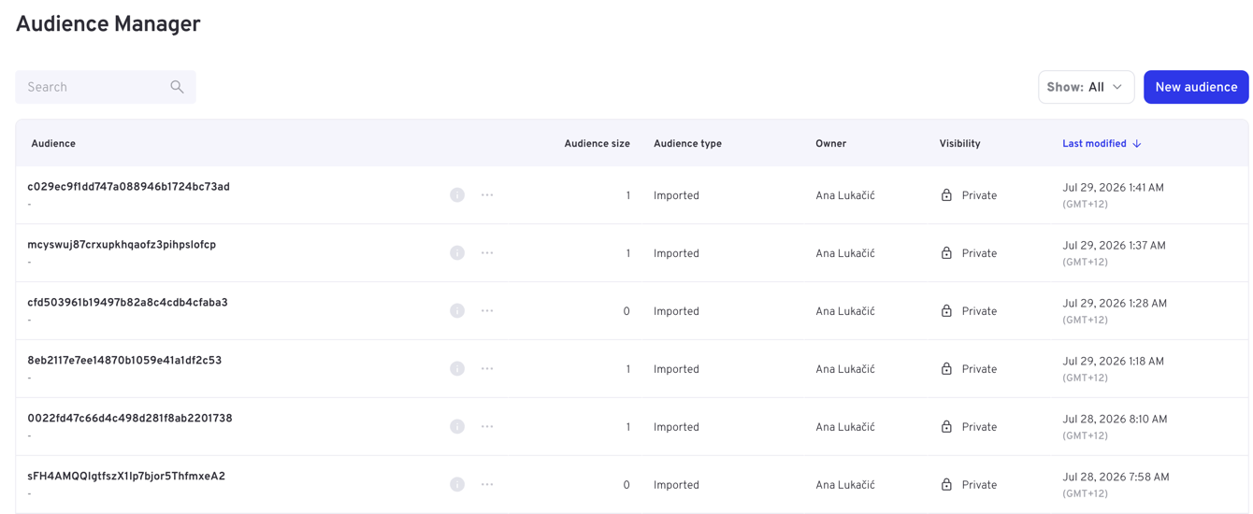Open more options for c029ec9f1dd747a088946b1724bc73ad
The width and height of the screenshot is (1253, 514).
[x=487, y=195]
